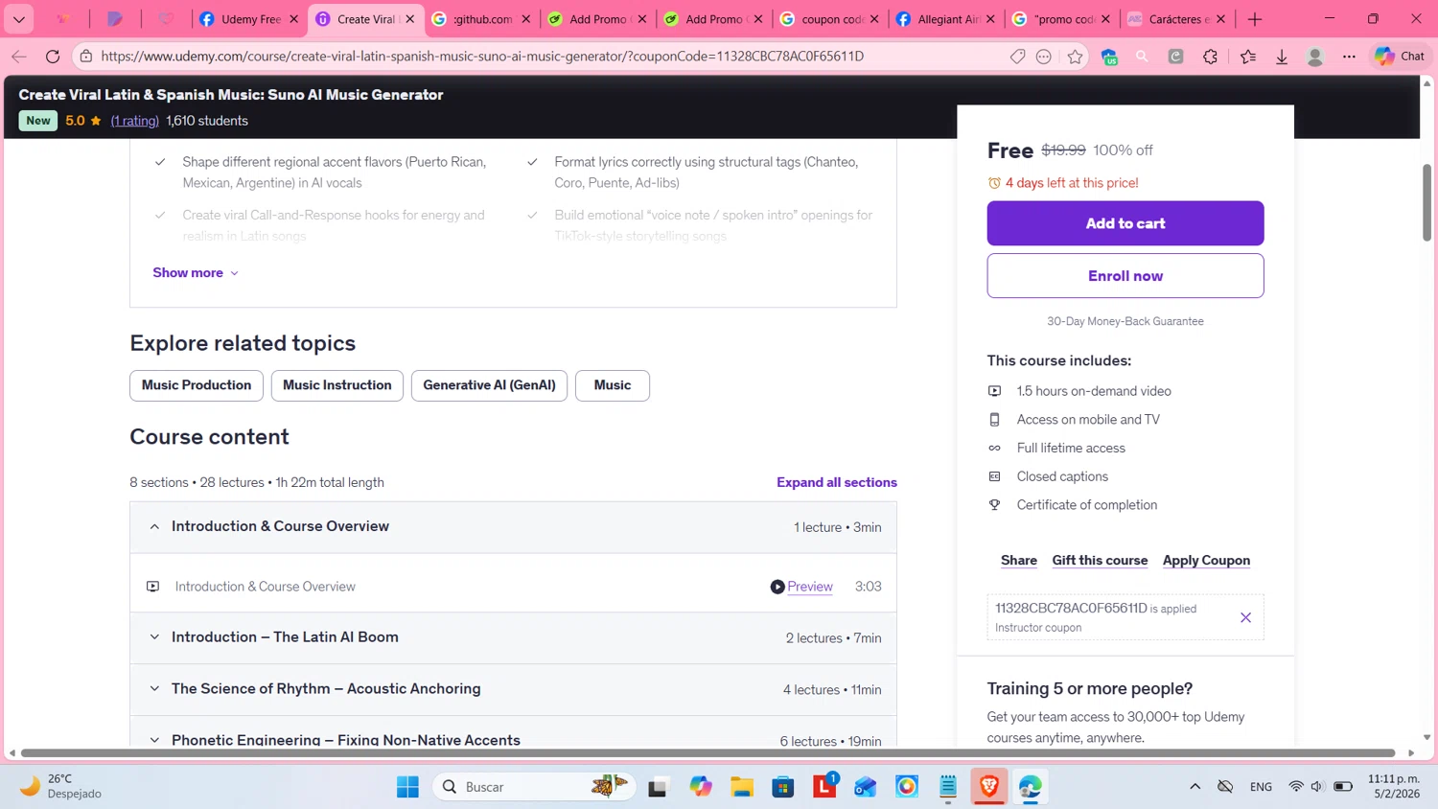Open Edge browser taskbar icon
1438x809 pixels.
click(1031, 787)
